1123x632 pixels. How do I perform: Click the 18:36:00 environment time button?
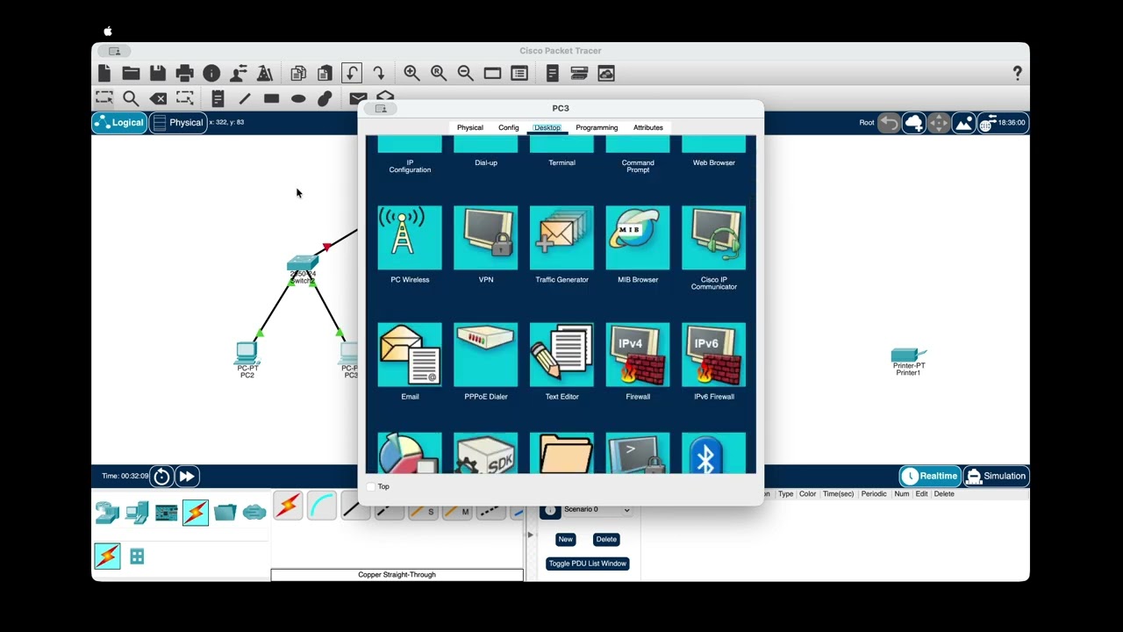[x=1003, y=123]
